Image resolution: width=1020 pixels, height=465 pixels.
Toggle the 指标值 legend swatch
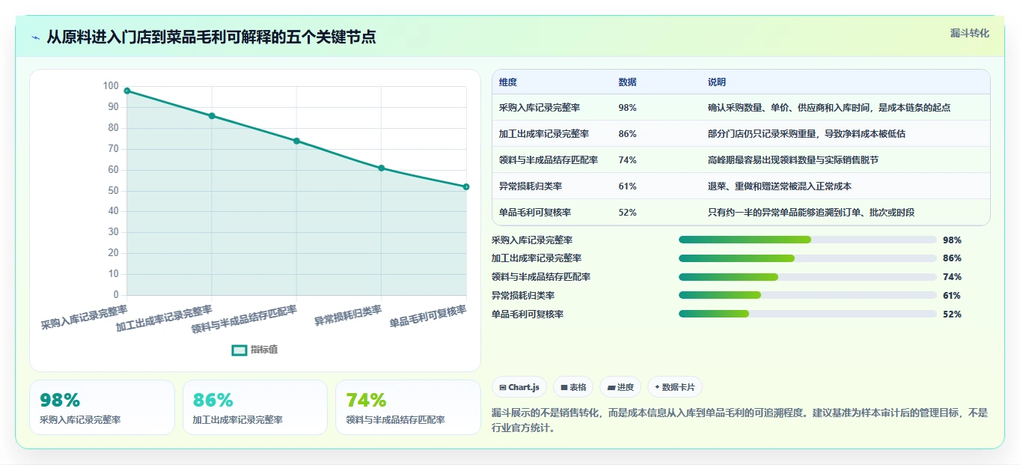click(x=239, y=350)
